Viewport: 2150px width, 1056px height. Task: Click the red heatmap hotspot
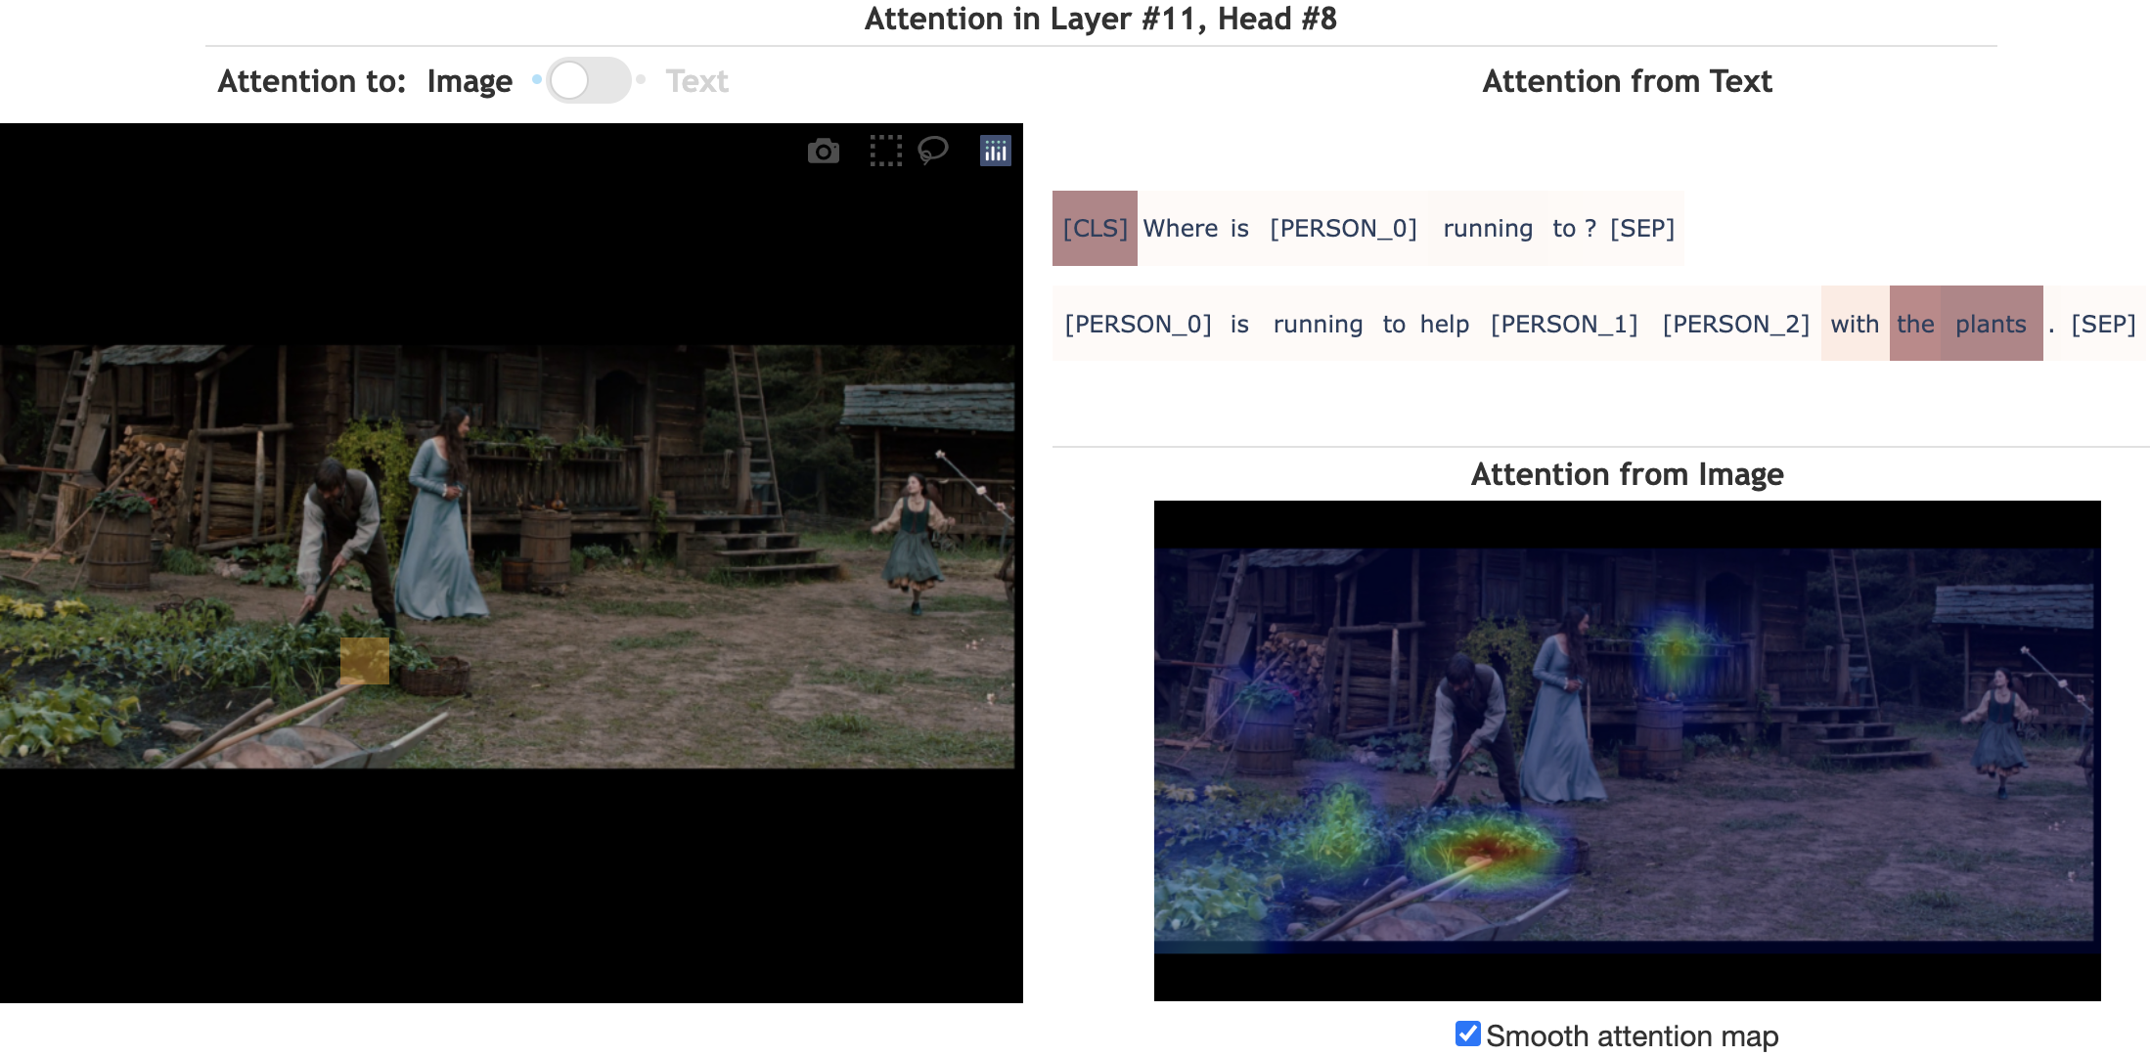click(x=1485, y=849)
